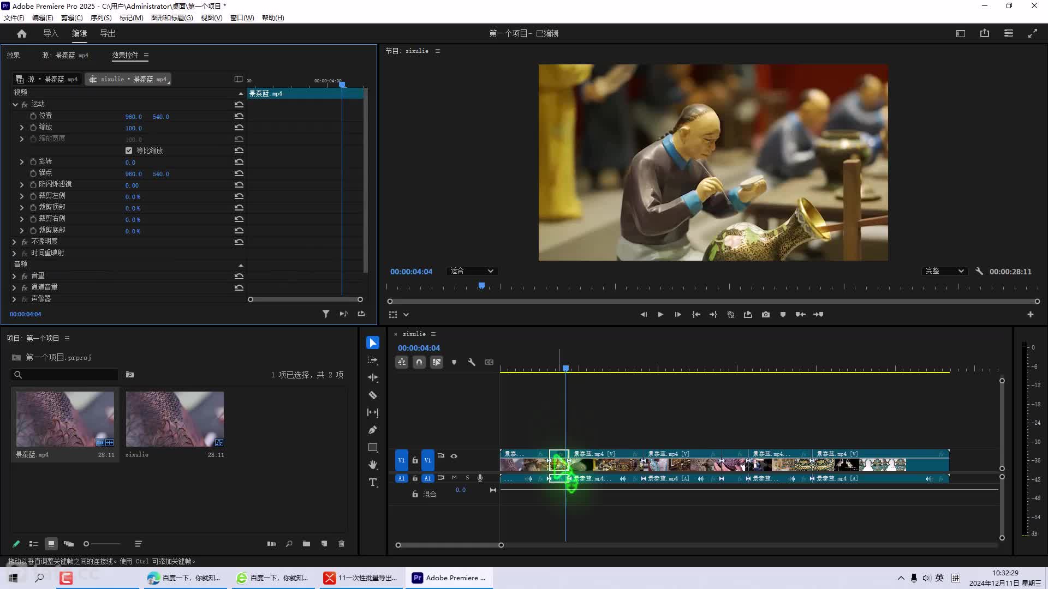Select the Razor tool
This screenshot has width=1048, height=589.
pos(373,395)
